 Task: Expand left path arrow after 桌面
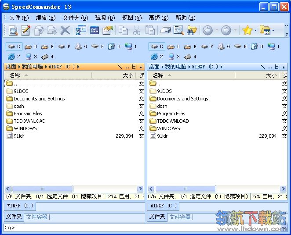point(19,67)
